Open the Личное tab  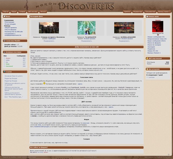click(43, 12)
